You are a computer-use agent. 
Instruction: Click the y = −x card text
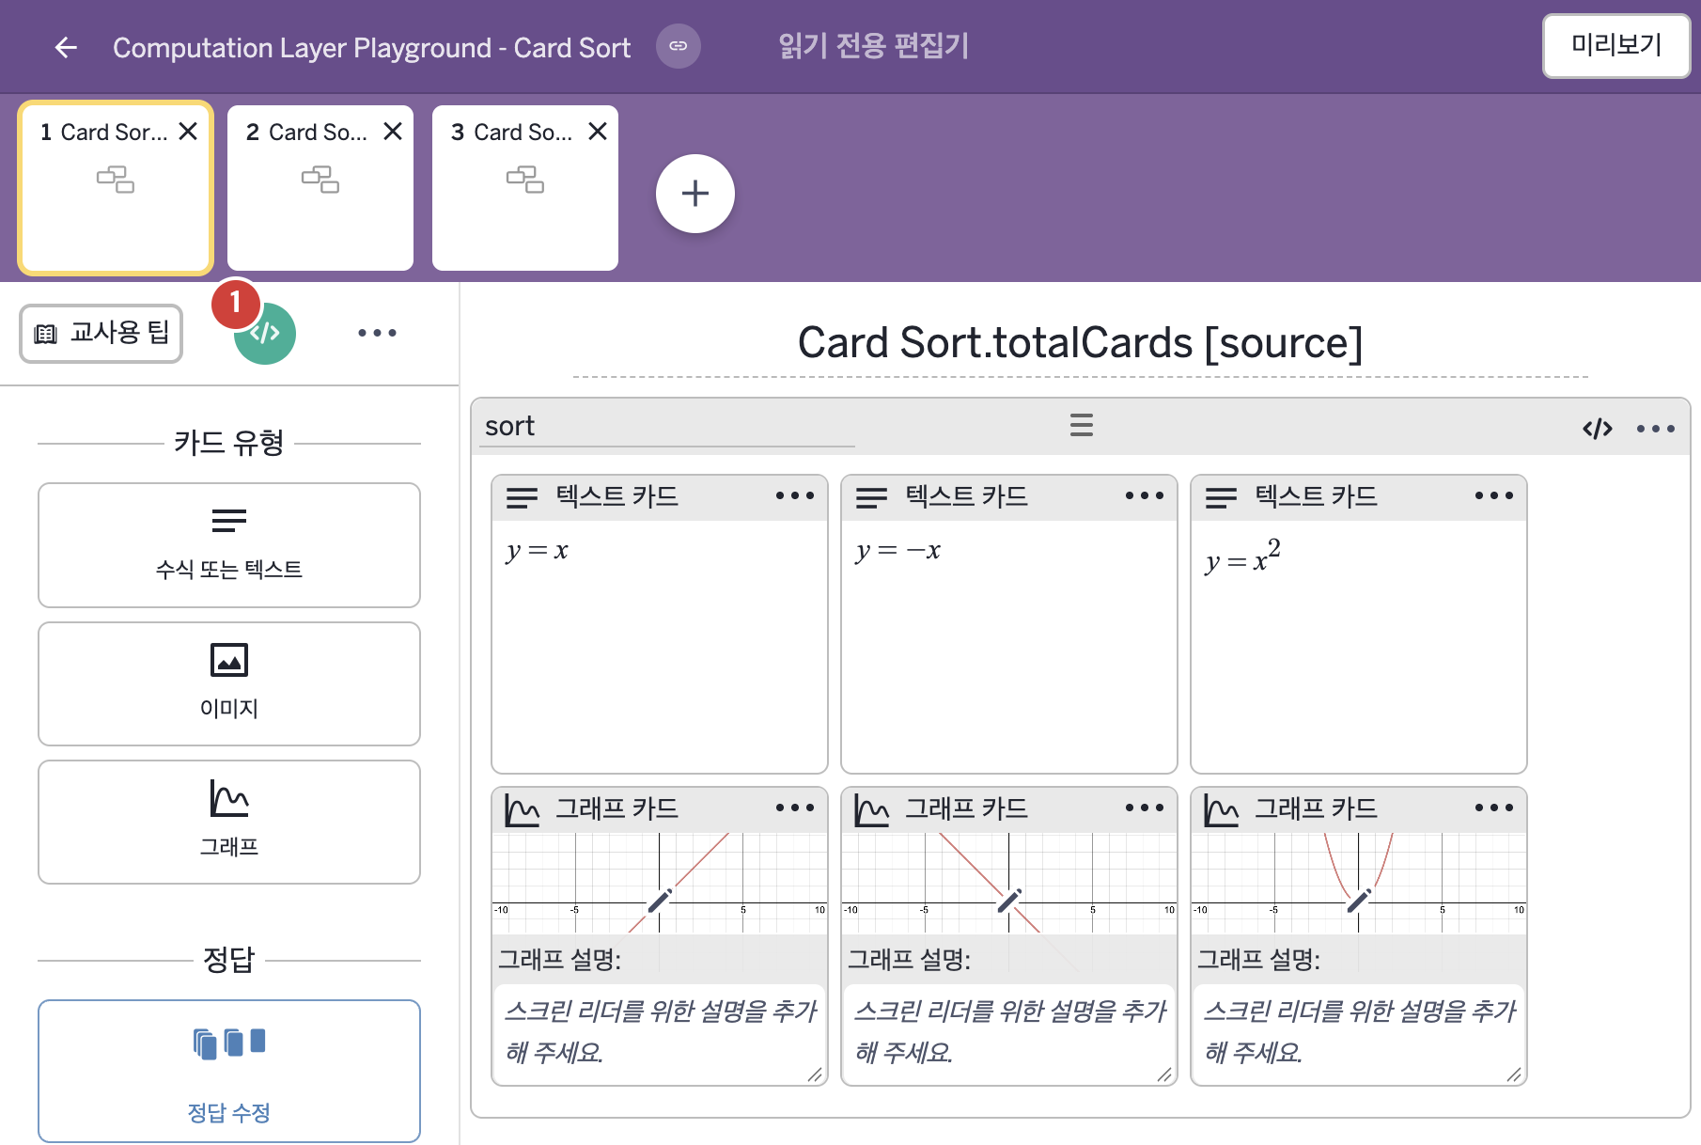[x=897, y=550]
